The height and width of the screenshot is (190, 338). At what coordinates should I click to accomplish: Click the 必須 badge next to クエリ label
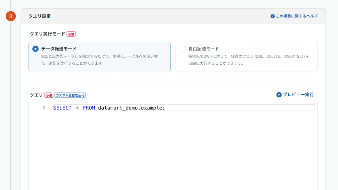pos(49,95)
